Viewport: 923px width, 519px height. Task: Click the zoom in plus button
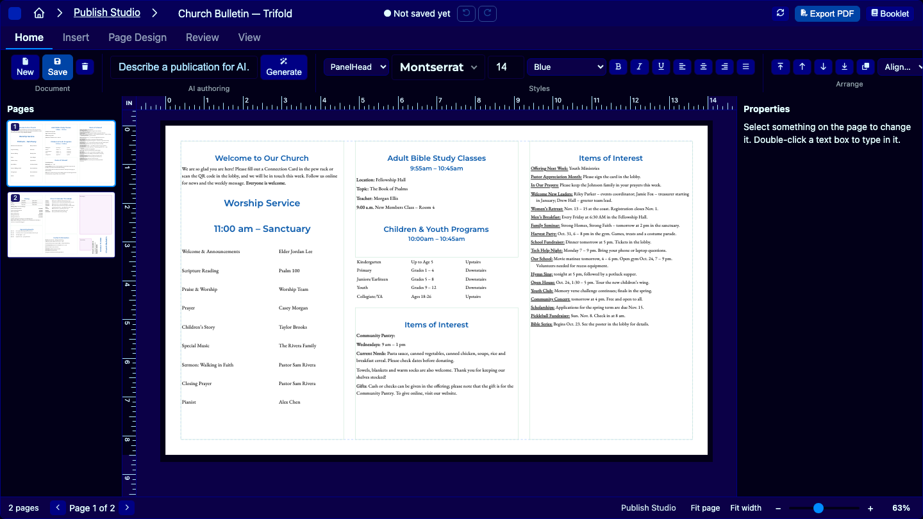(870, 508)
